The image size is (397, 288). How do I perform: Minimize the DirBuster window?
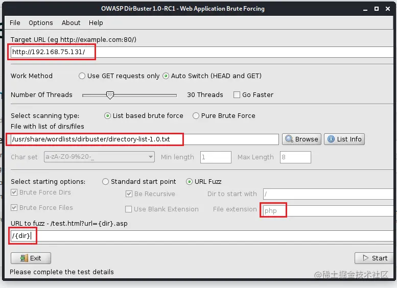click(365, 9)
